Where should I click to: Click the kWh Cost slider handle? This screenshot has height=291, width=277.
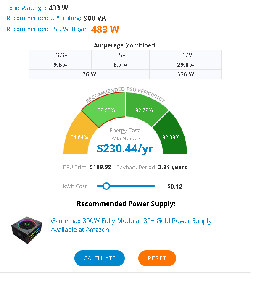click(x=106, y=186)
